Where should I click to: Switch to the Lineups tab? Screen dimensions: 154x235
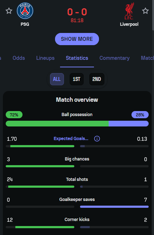click(45, 58)
